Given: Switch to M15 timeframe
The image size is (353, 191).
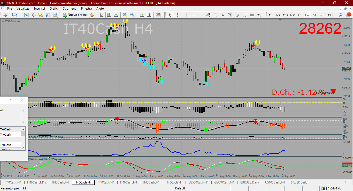Looking at the screenshot, I should point(285,15).
